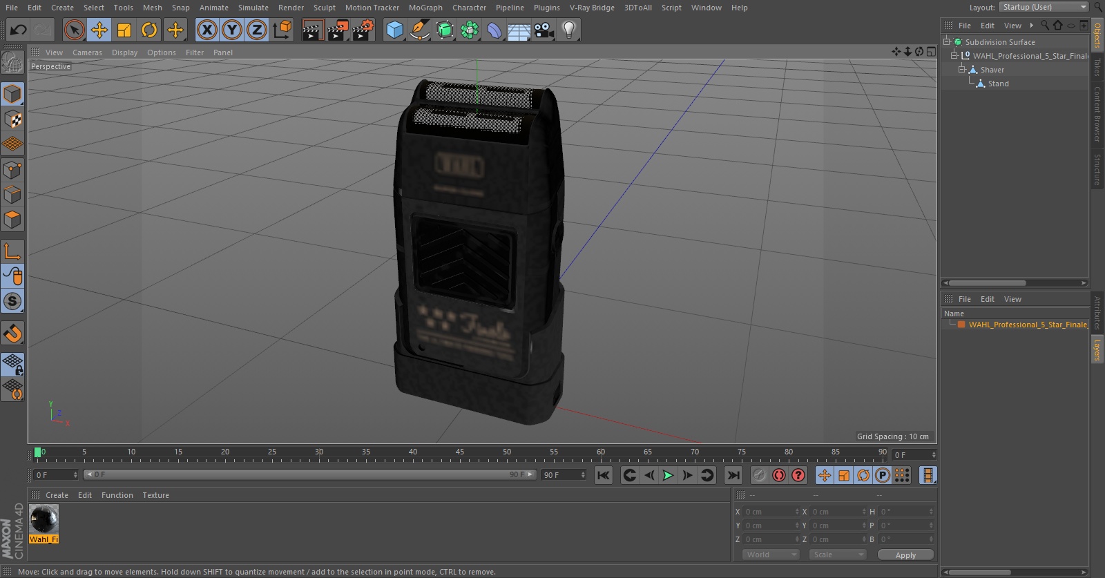Toggle Z axis lock
Screen dimensions: 1105x578
tap(257, 30)
